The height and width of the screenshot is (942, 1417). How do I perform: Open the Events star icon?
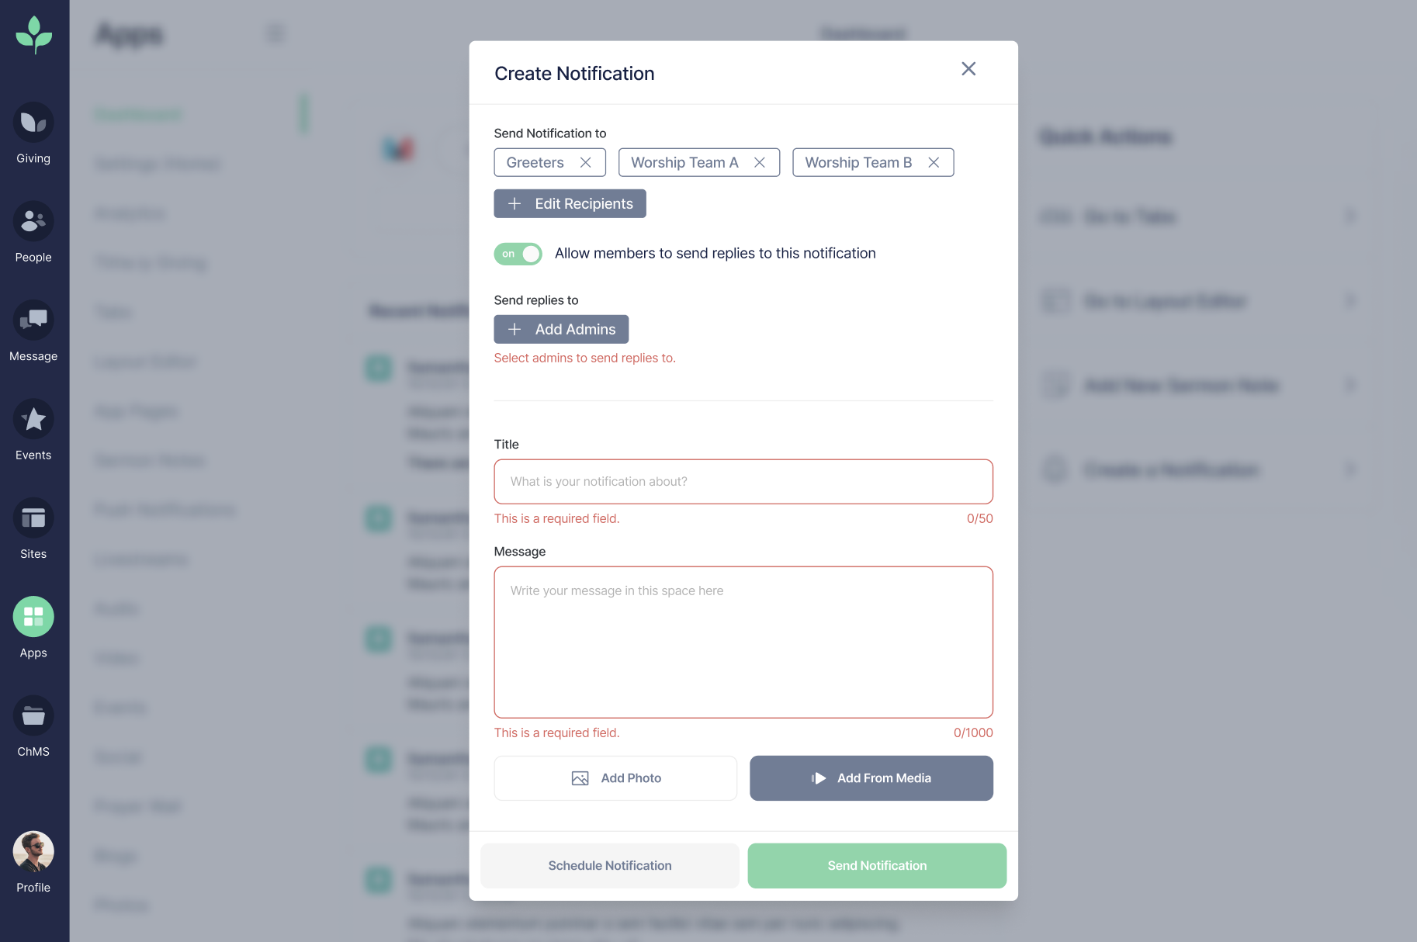pos(33,420)
